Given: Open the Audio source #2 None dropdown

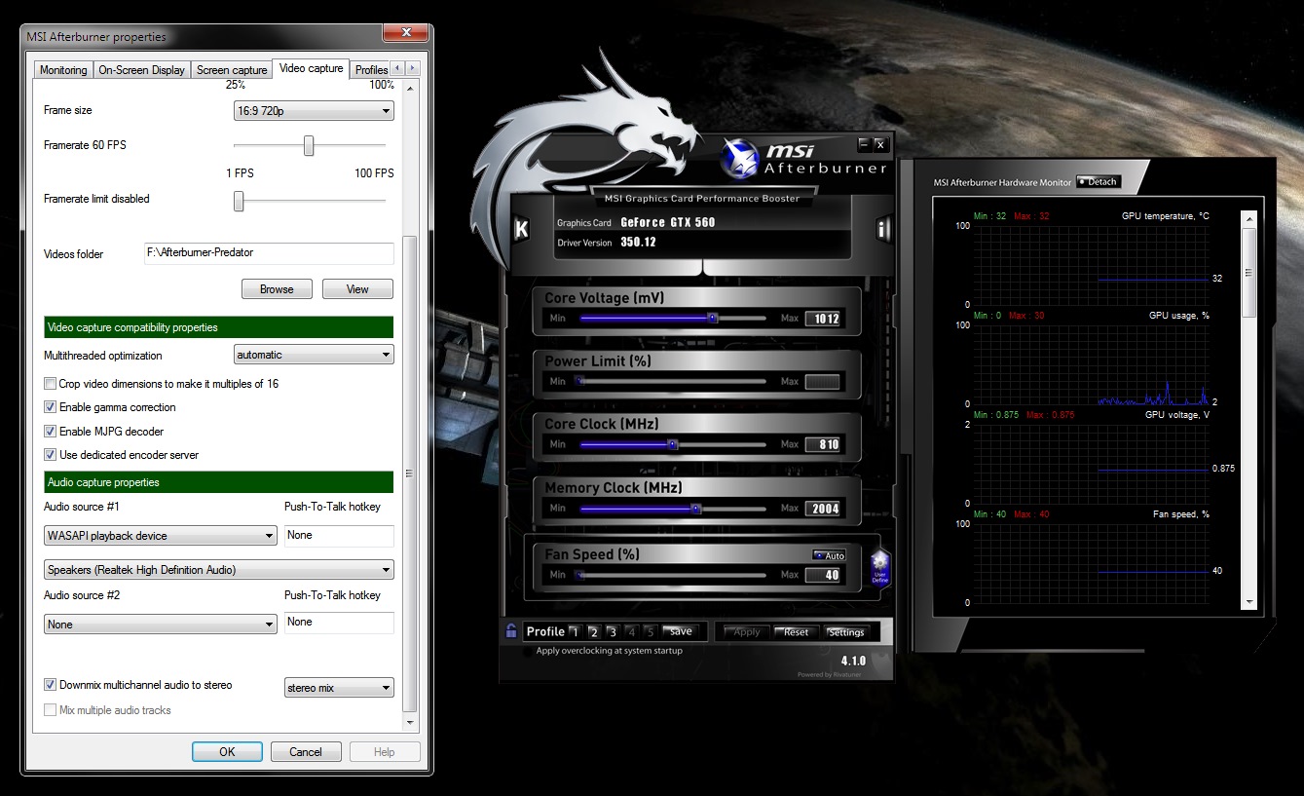Looking at the screenshot, I should pos(161,625).
